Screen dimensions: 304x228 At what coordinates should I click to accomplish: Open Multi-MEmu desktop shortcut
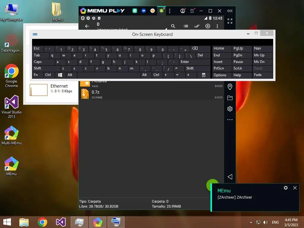[12, 135]
